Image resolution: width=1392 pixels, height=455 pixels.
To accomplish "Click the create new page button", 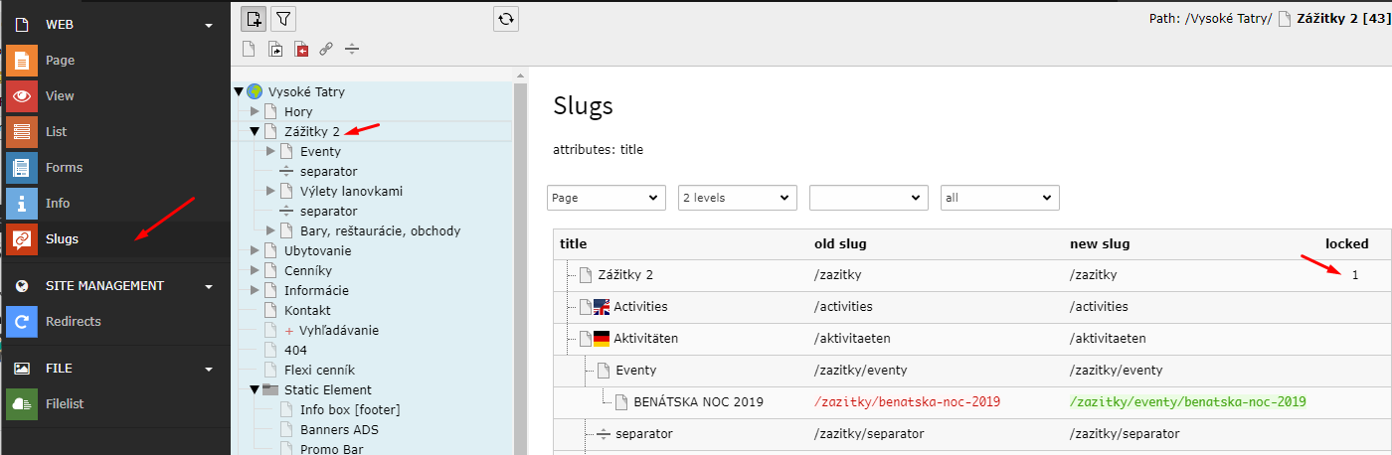I will pyautogui.click(x=254, y=18).
